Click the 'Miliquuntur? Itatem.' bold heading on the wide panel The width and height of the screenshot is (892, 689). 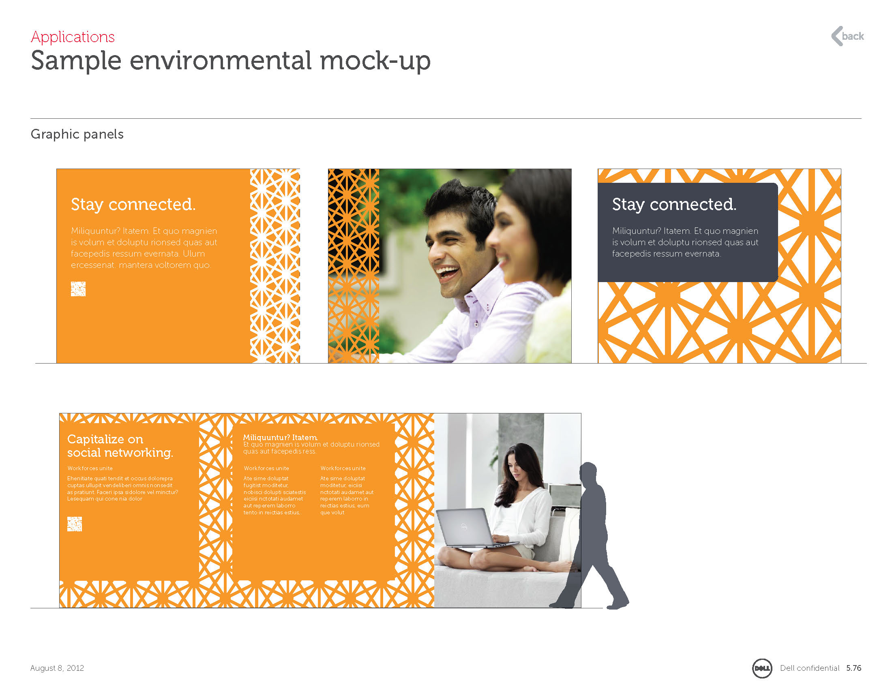(x=280, y=437)
